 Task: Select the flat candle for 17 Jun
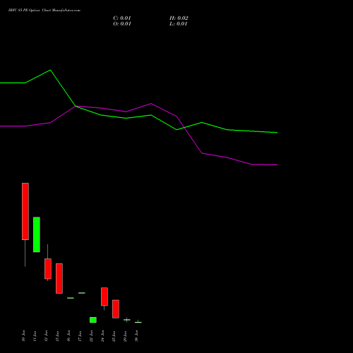tap(82, 293)
